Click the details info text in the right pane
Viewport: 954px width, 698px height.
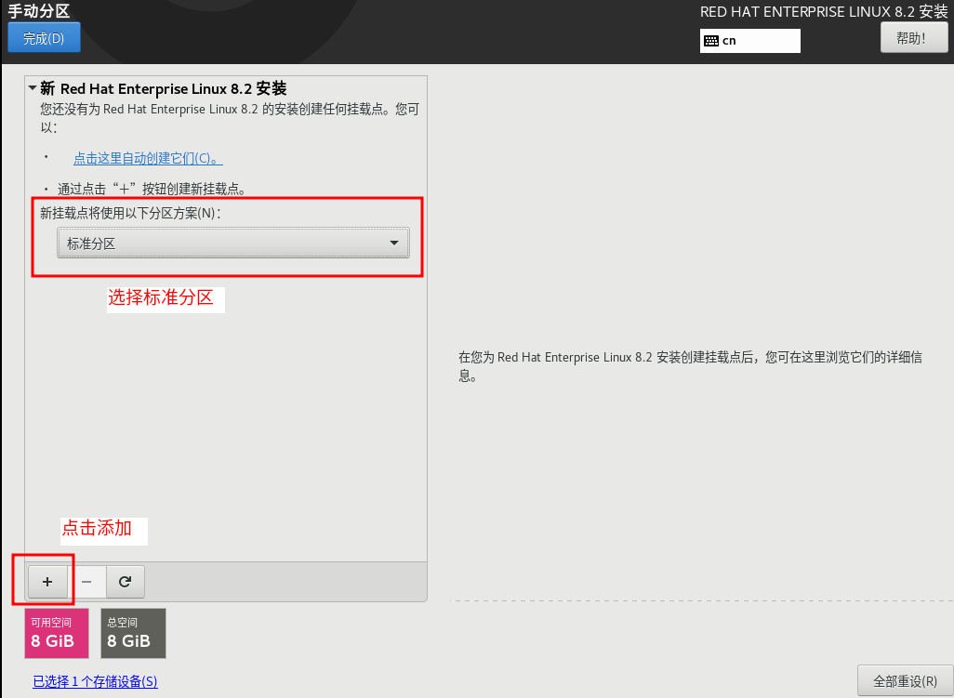(x=690, y=366)
